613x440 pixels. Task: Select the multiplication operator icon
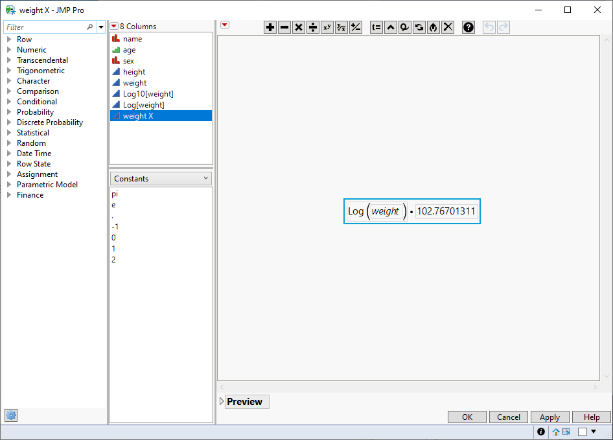pyautogui.click(x=298, y=27)
